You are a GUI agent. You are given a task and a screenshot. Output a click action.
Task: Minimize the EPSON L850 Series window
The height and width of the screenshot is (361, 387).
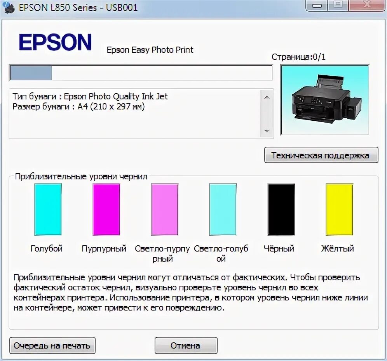click(x=317, y=5)
